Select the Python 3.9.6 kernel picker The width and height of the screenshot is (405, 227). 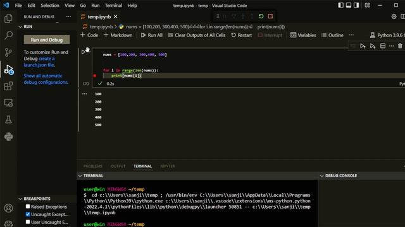387,35
